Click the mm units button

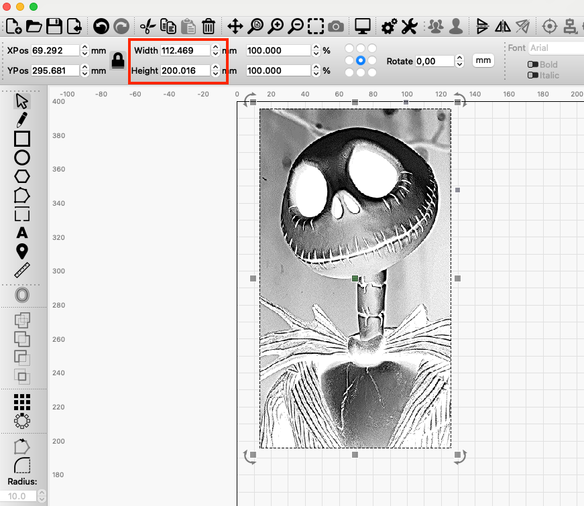click(483, 60)
